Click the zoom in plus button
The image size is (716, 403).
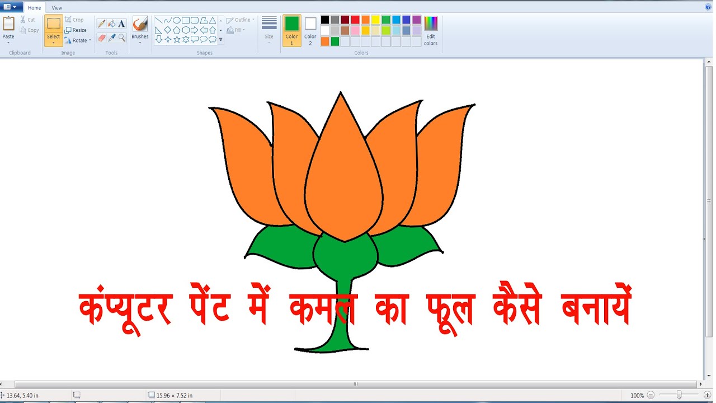point(707,395)
